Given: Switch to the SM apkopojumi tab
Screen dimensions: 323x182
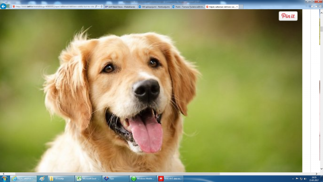Looking at the screenshot, I should pos(153,7).
